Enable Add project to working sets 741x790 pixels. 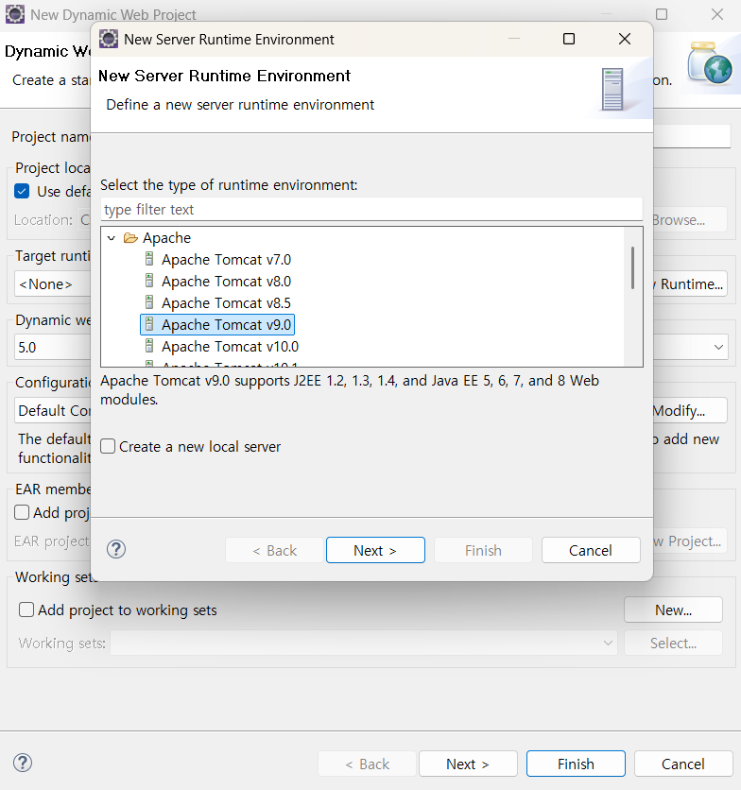click(x=26, y=610)
